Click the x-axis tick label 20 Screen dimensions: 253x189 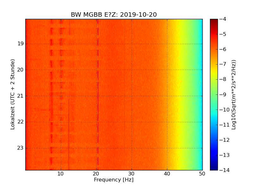(x=96, y=174)
